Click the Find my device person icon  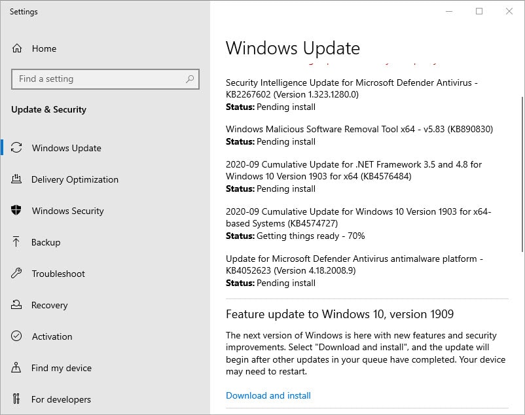click(16, 367)
